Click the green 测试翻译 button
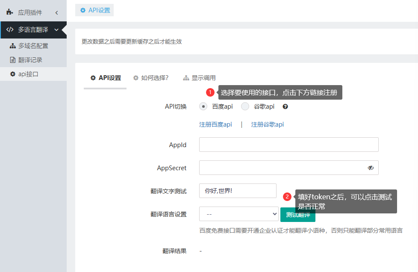Image resolution: width=418 pixels, height=272 pixels. (x=298, y=215)
